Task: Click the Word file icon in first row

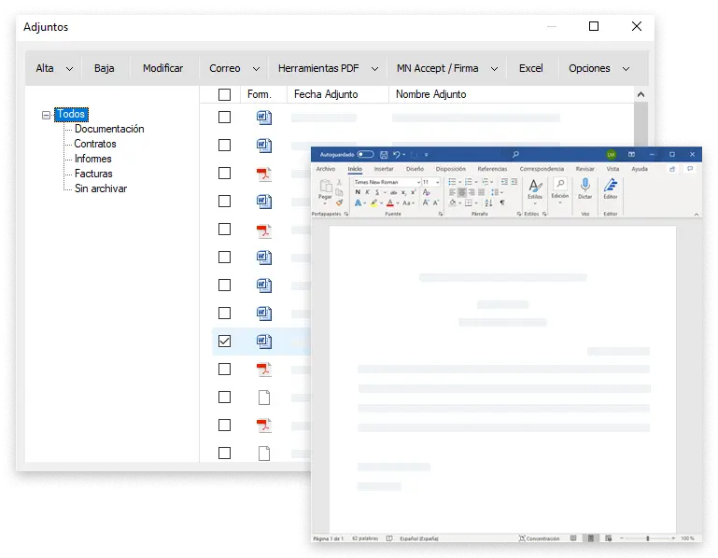Action: coord(263,118)
